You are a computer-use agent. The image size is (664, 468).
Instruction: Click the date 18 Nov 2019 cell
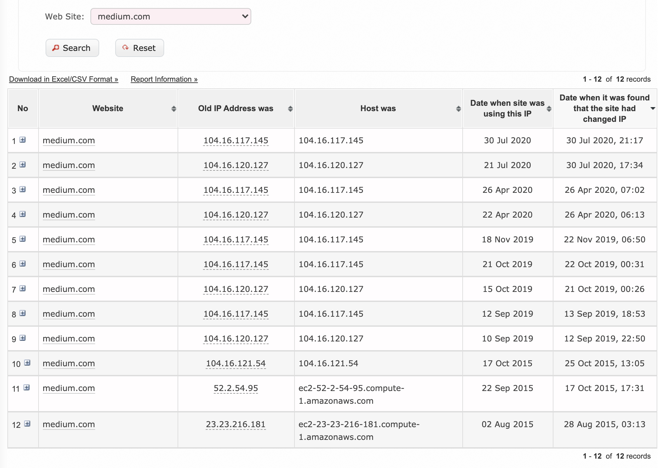(508, 240)
